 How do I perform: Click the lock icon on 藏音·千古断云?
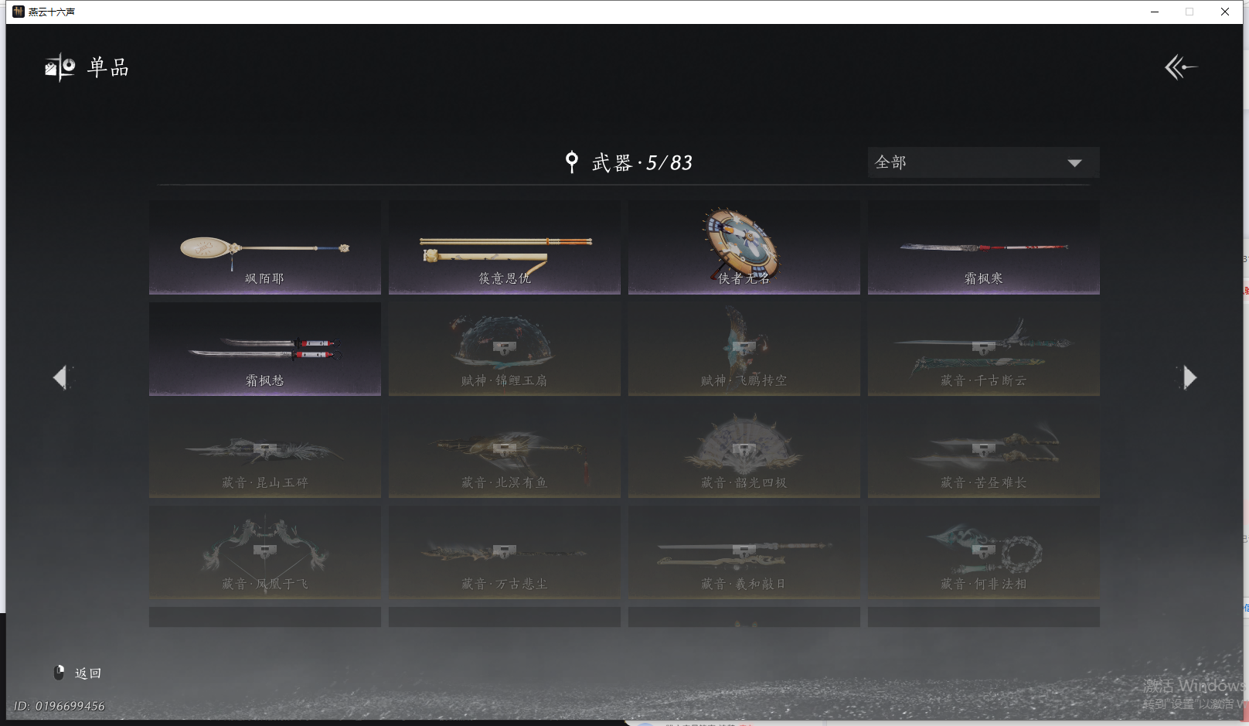(x=983, y=347)
